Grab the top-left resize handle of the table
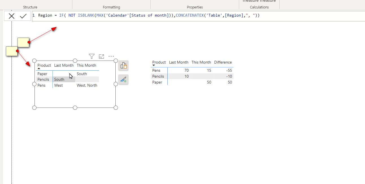The image size is (365, 184). [34, 60]
